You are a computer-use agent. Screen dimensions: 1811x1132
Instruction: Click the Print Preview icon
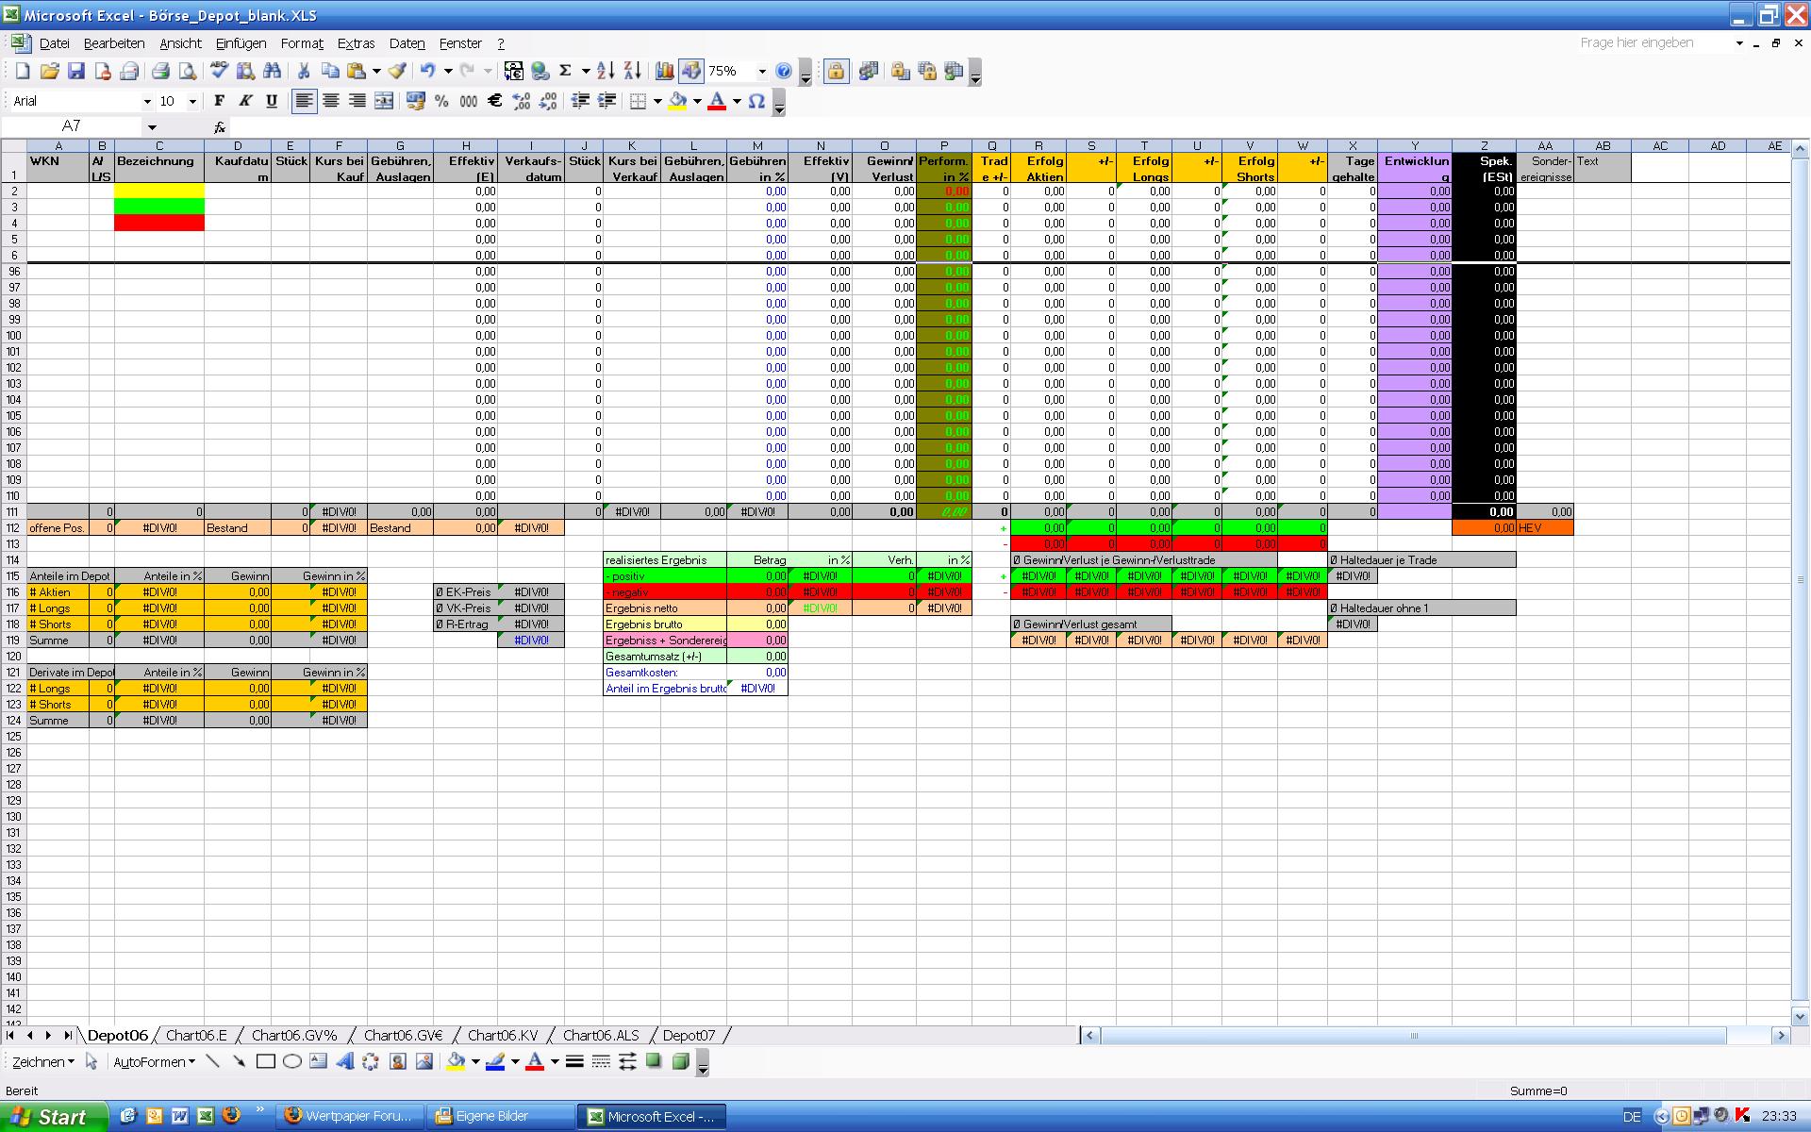point(188,71)
